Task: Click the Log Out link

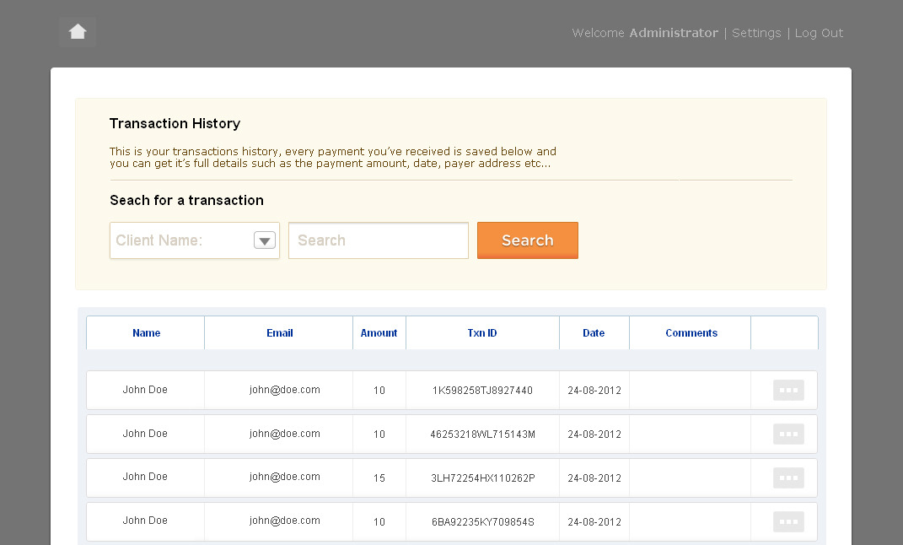Action: point(819,33)
